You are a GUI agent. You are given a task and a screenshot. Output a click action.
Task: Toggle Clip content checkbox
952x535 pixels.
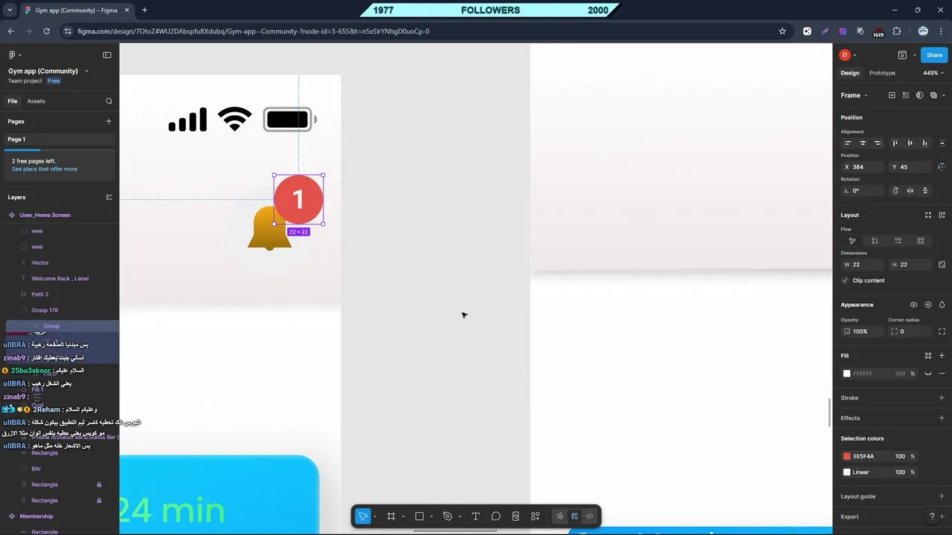(845, 281)
